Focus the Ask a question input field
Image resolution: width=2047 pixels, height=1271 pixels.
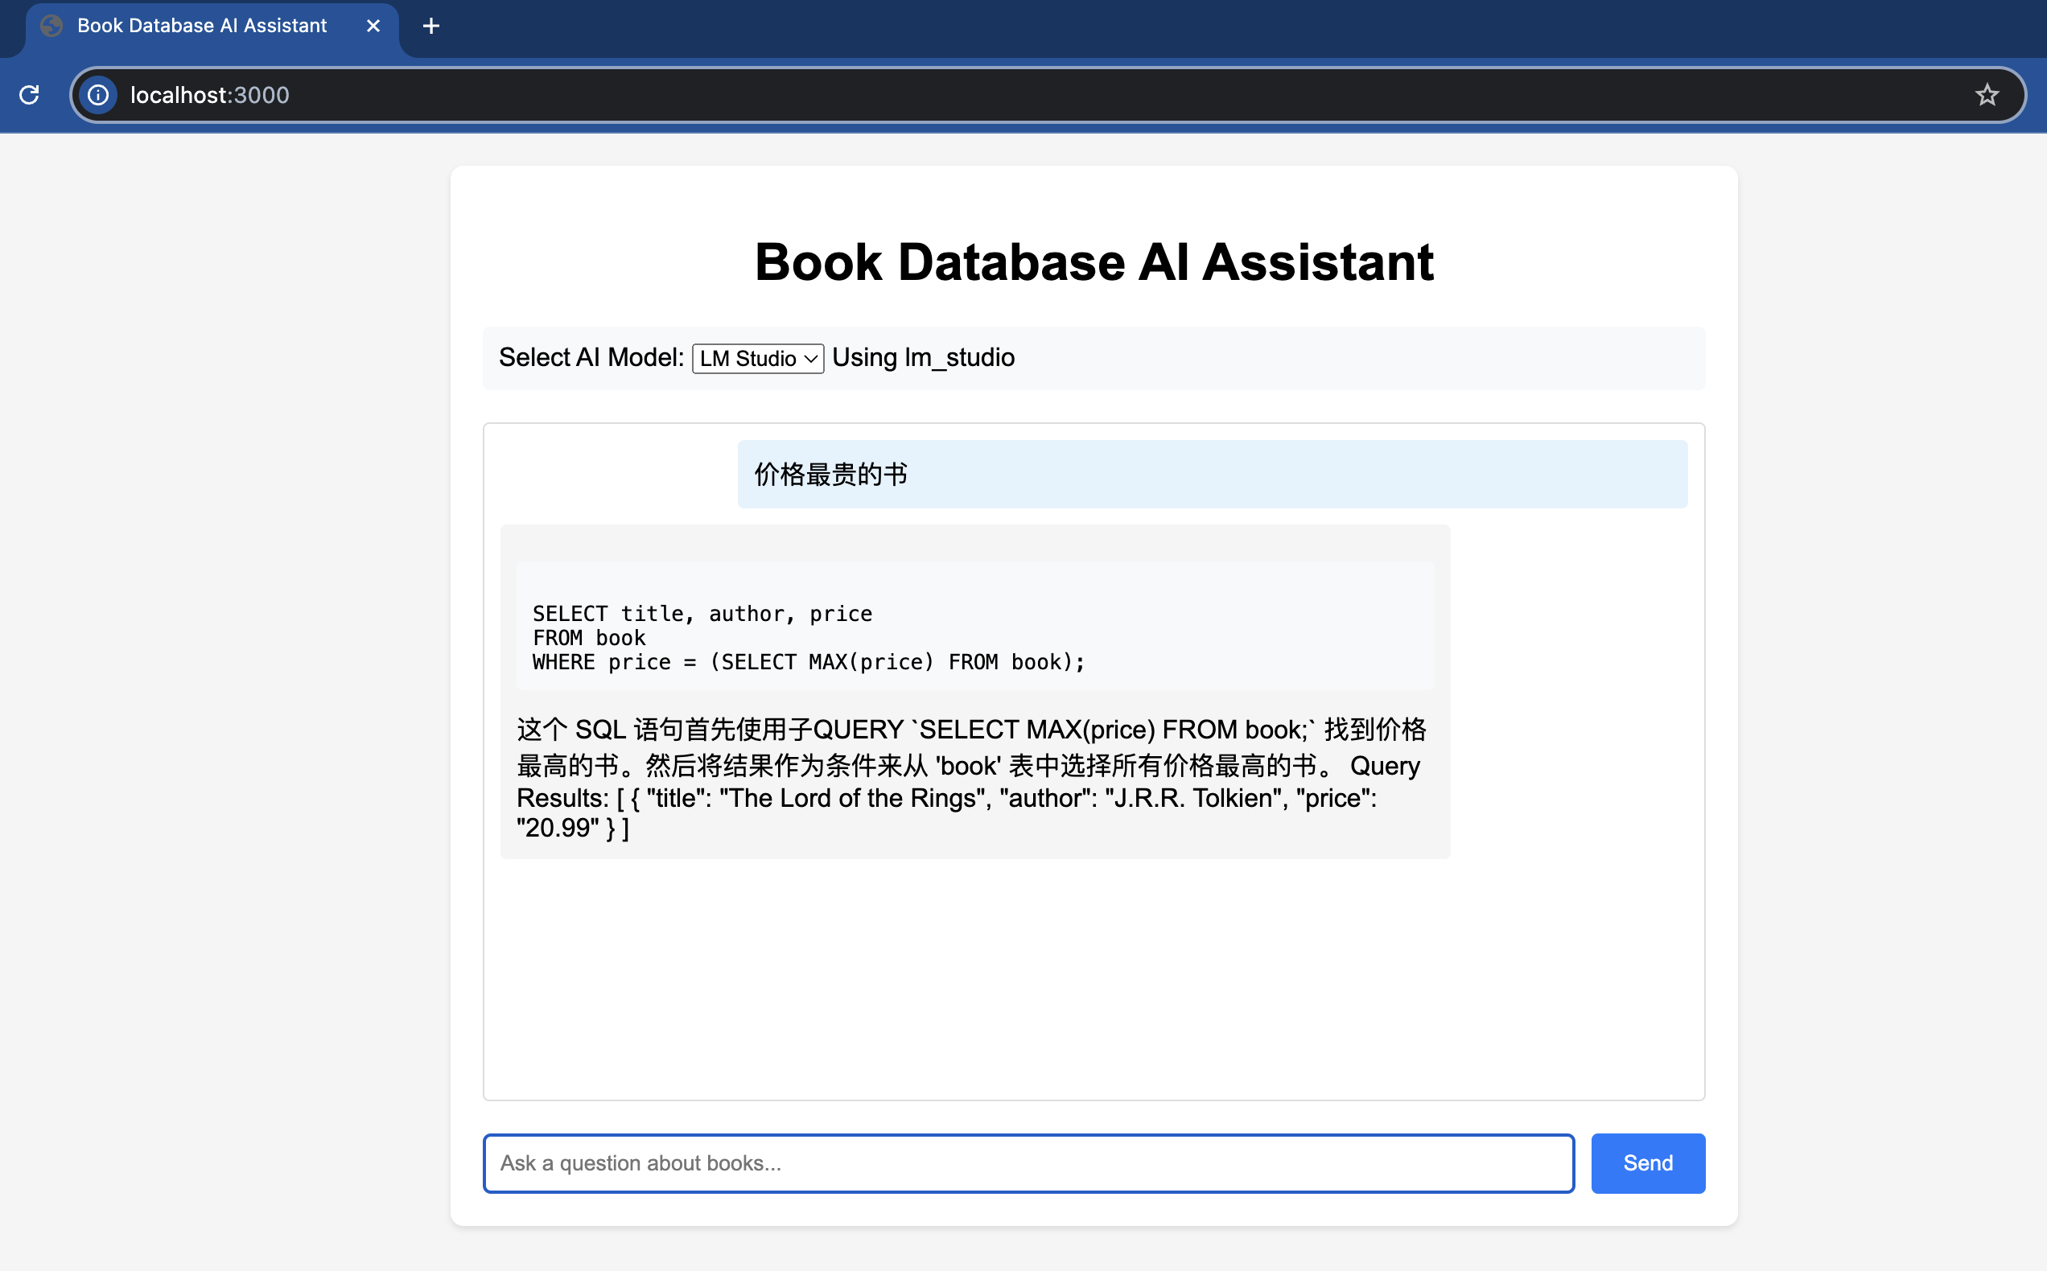(x=1028, y=1162)
